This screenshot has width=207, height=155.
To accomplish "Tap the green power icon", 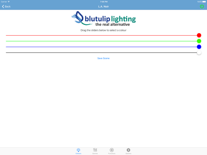I will 202,6.
